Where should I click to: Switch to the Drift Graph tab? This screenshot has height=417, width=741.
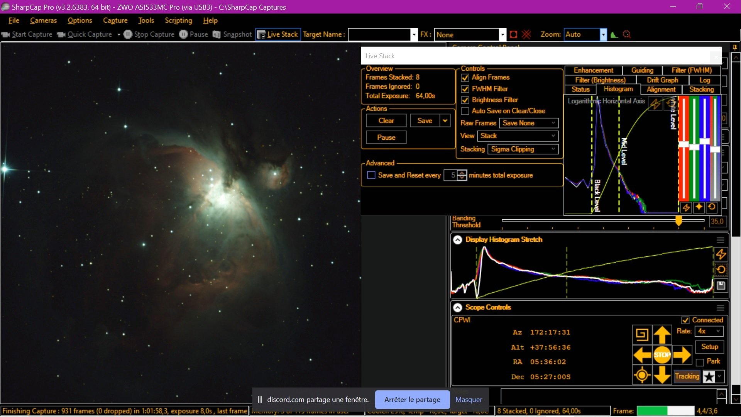point(662,80)
